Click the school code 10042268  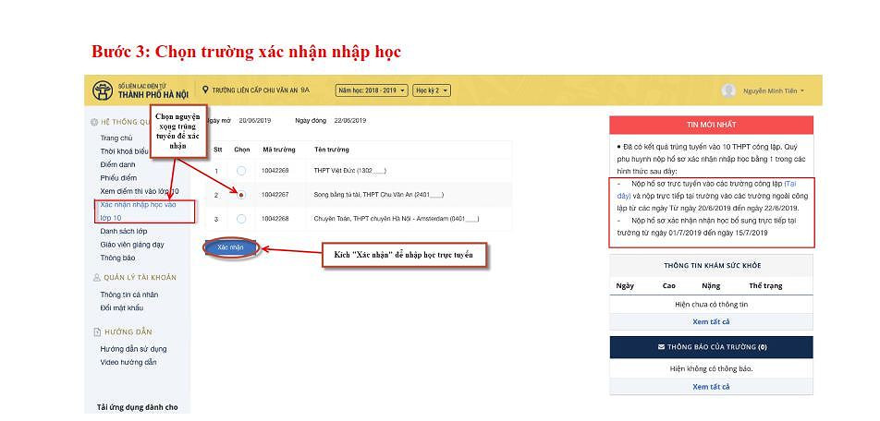[x=275, y=219]
